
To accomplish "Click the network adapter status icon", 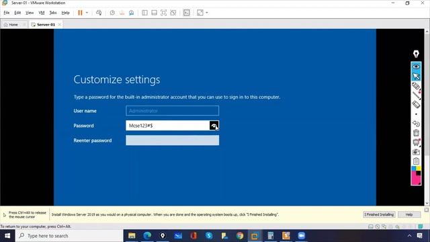I will [x=384, y=227].
